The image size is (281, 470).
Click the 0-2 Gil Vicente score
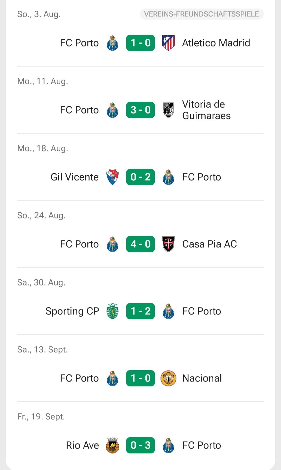pos(140,177)
